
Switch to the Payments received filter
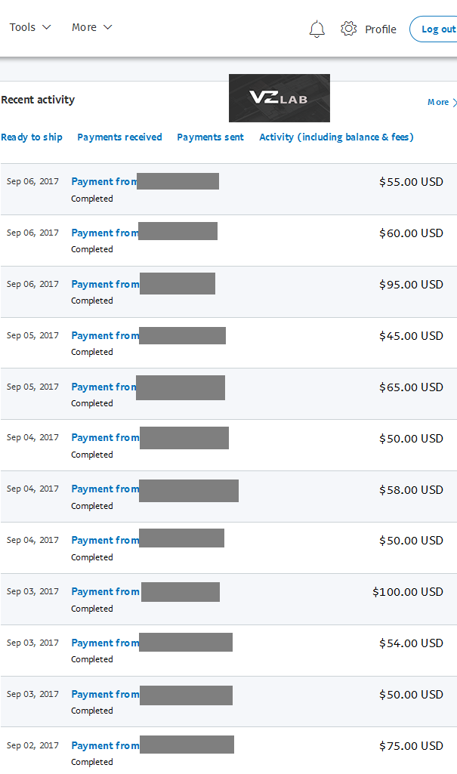pos(119,137)
